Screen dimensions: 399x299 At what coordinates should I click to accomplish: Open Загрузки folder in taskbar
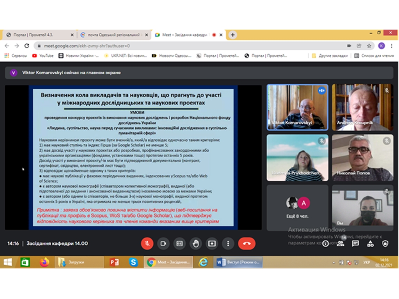pos(79,262)
